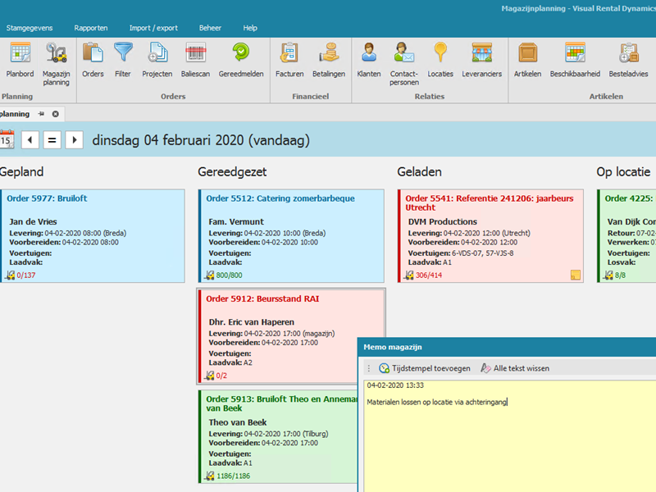Viewport: 656px width, 492px height.
Task: Open the Planbord view
Action: point(20,60)
